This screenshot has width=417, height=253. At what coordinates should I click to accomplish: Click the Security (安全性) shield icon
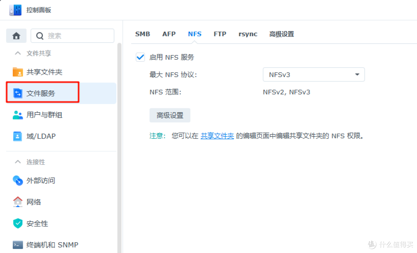[18, 223]
